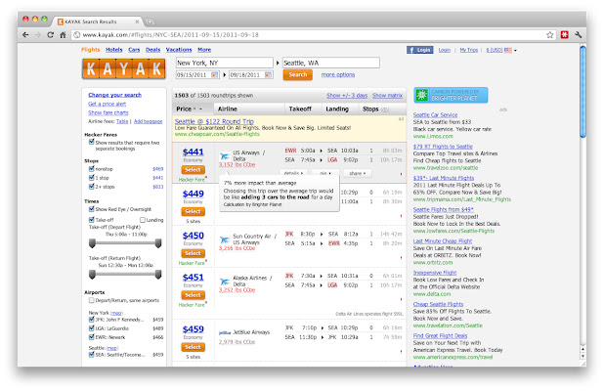The width and height of the screenshot is (604, 391).
Task: Click the browser back arrow
Action: [x=25, y=35]
